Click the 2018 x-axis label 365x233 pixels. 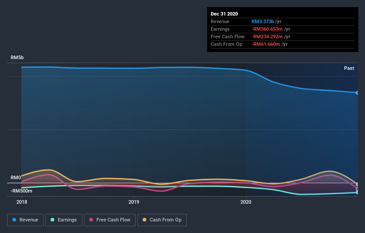[22, 202]
